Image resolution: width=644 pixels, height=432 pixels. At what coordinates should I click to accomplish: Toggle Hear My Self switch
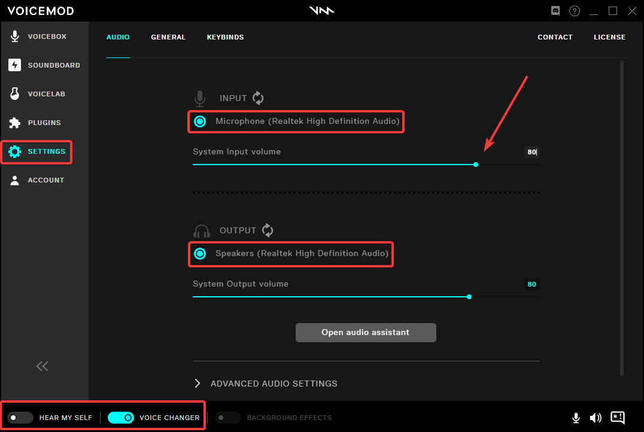point(20,418)
